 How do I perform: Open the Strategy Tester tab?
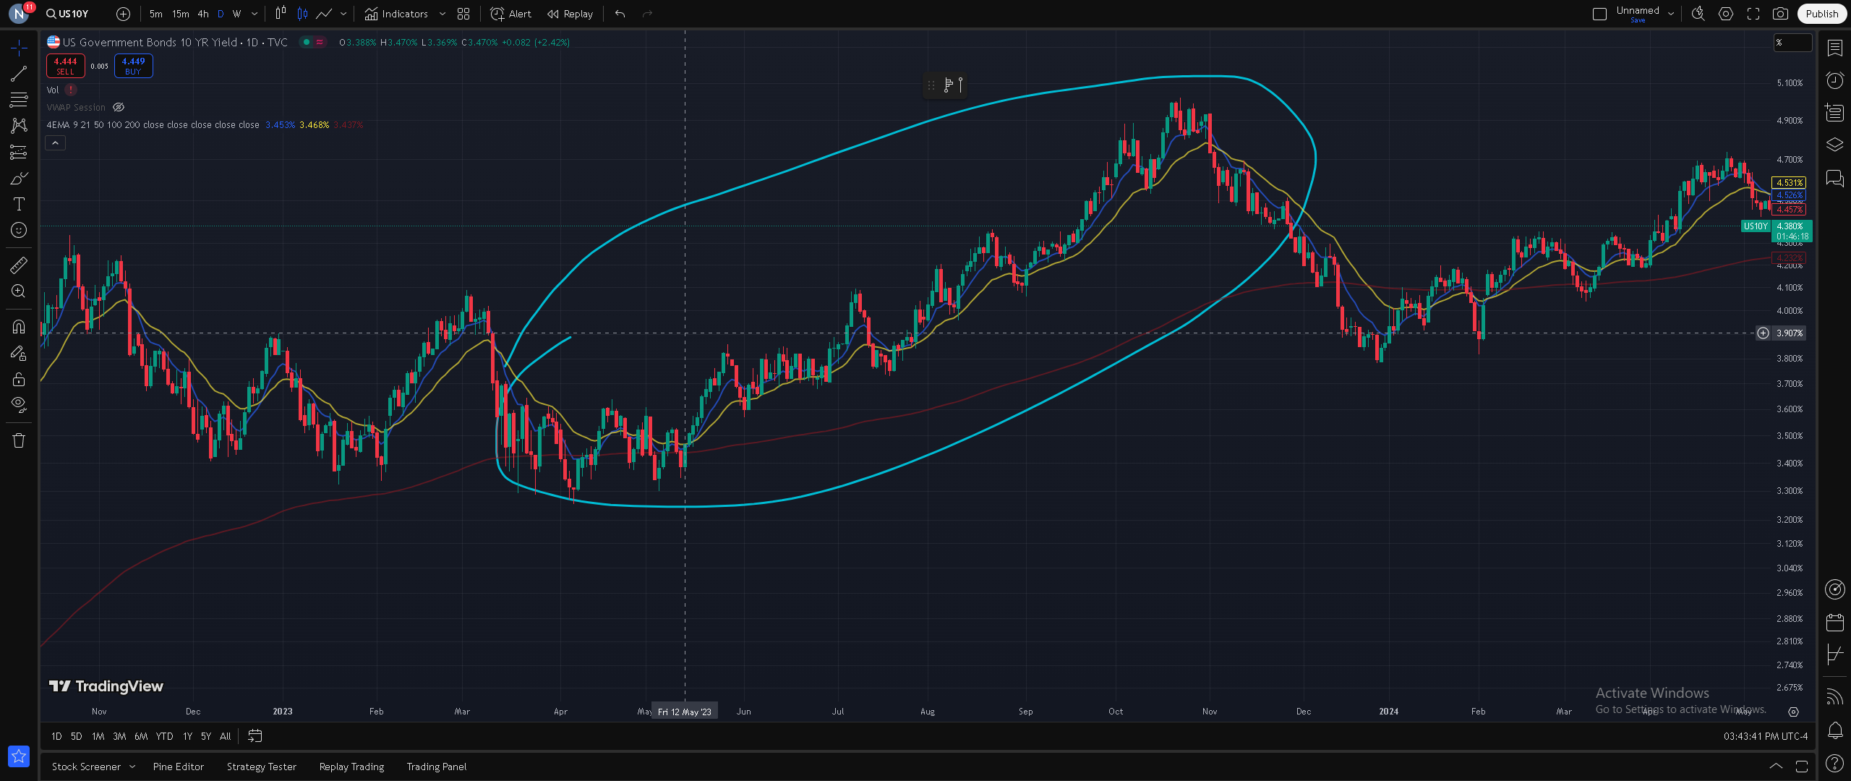click(x=262, y=767)
